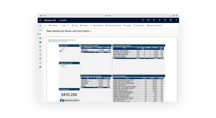
Task: Open the app launcher waffle icon
Action: point(40,20)
